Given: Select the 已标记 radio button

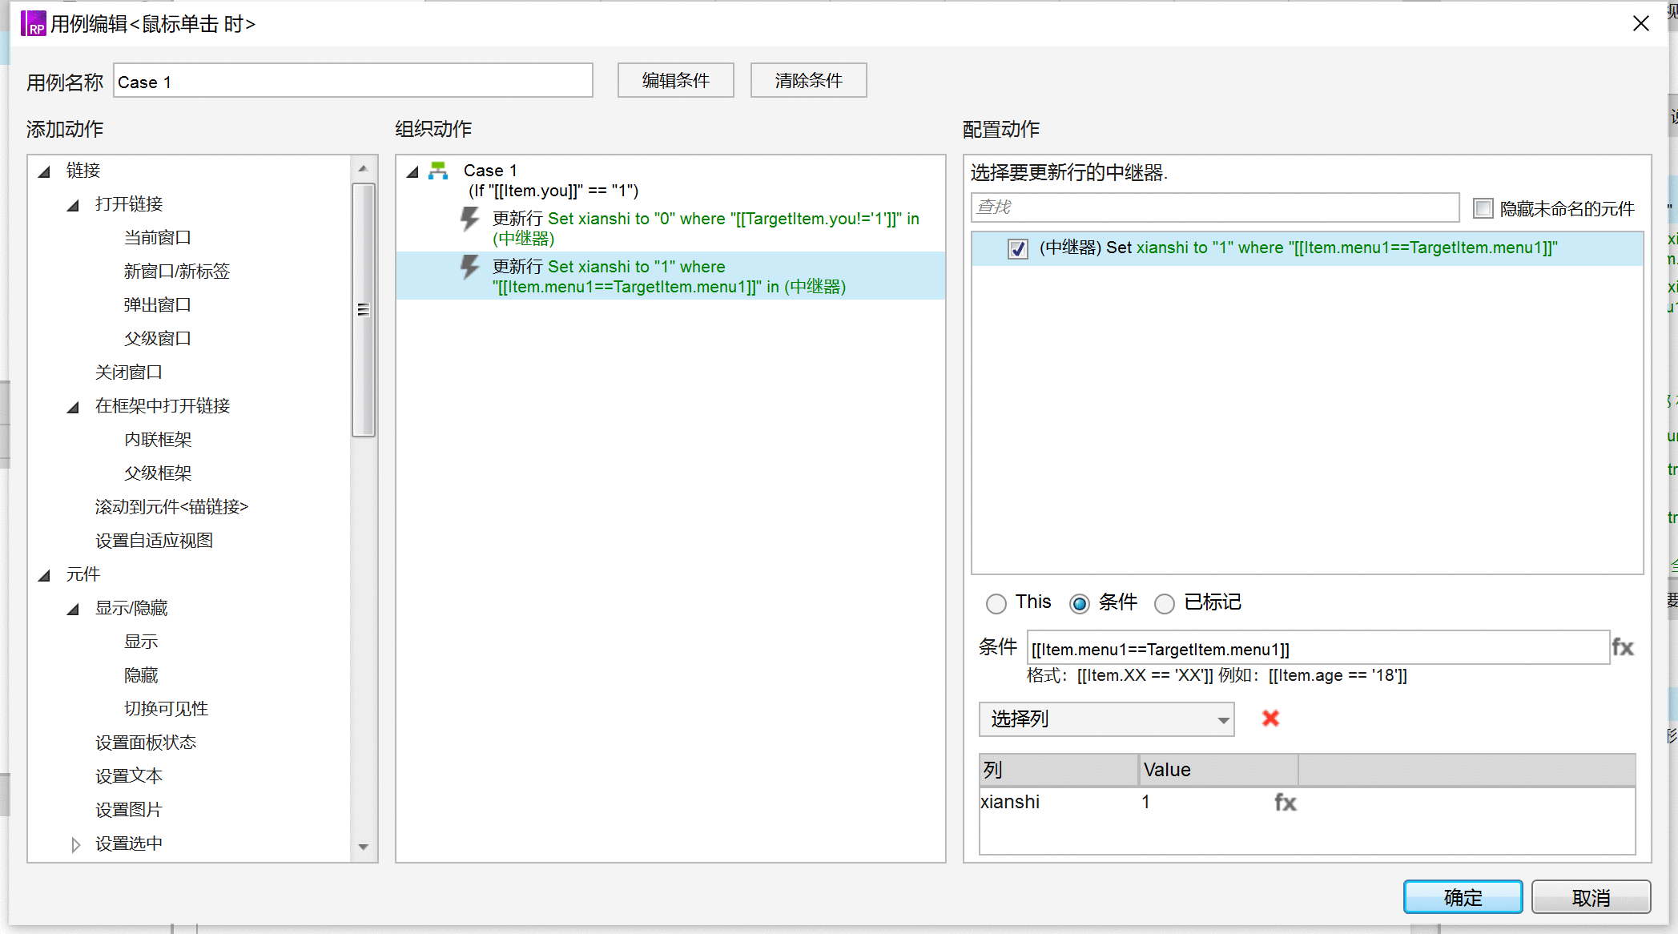Looking at the screenshot, I should pos(1164,603).
